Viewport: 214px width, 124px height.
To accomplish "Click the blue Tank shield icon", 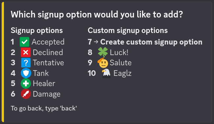I will (26, 73).
